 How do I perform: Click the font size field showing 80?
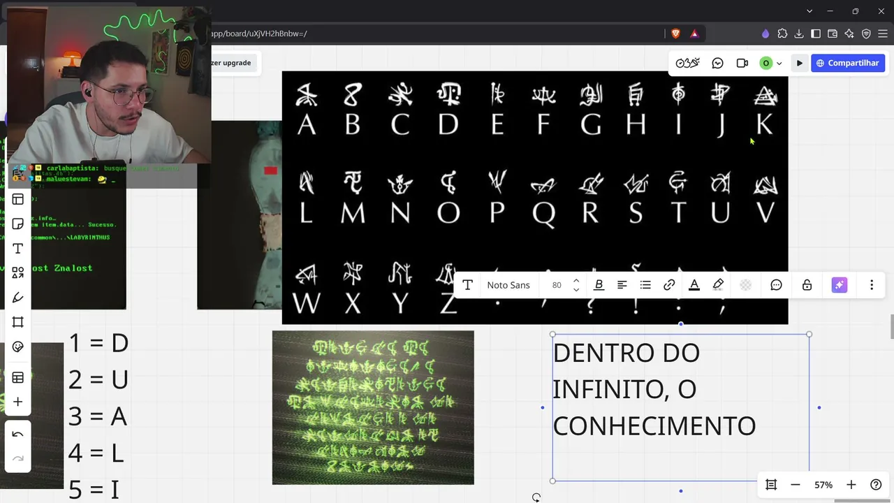click(557, 285)
